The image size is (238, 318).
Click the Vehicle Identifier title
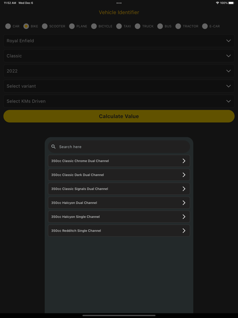point(119,12)
